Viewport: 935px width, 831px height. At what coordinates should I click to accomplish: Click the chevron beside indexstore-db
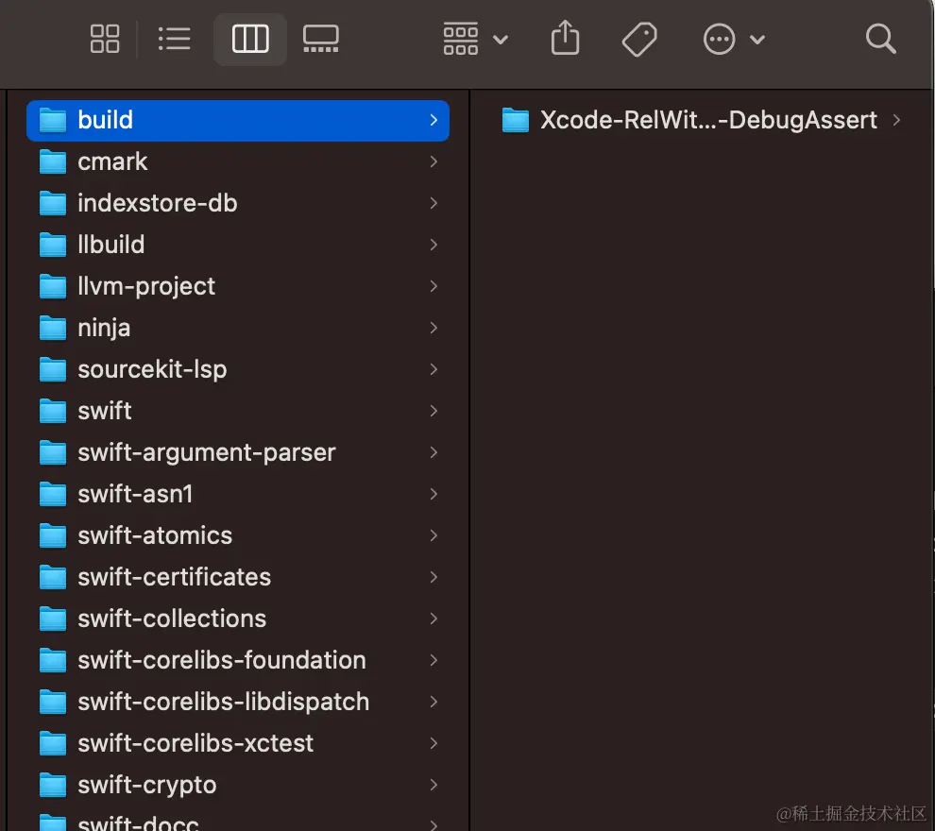pyautogui.click(x=433, y=203)
